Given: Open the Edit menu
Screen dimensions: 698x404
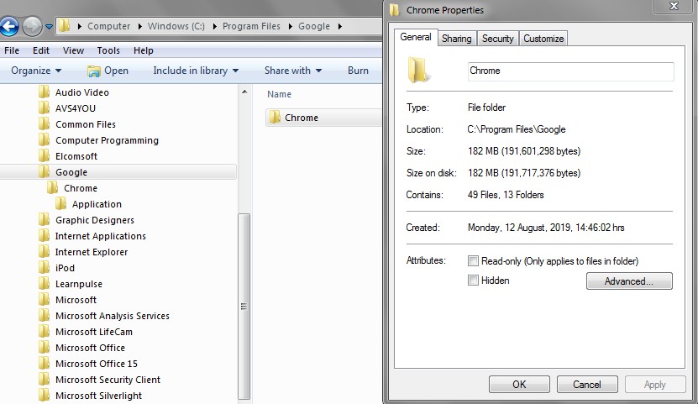Looking at the screenshot, I should [41, 50].
